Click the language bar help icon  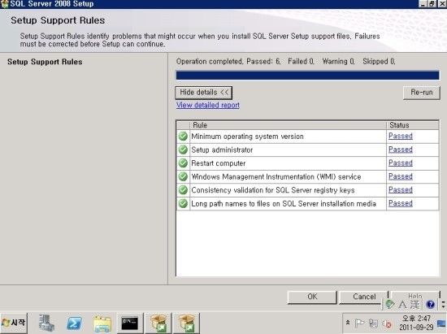click(x=430, y=305)
